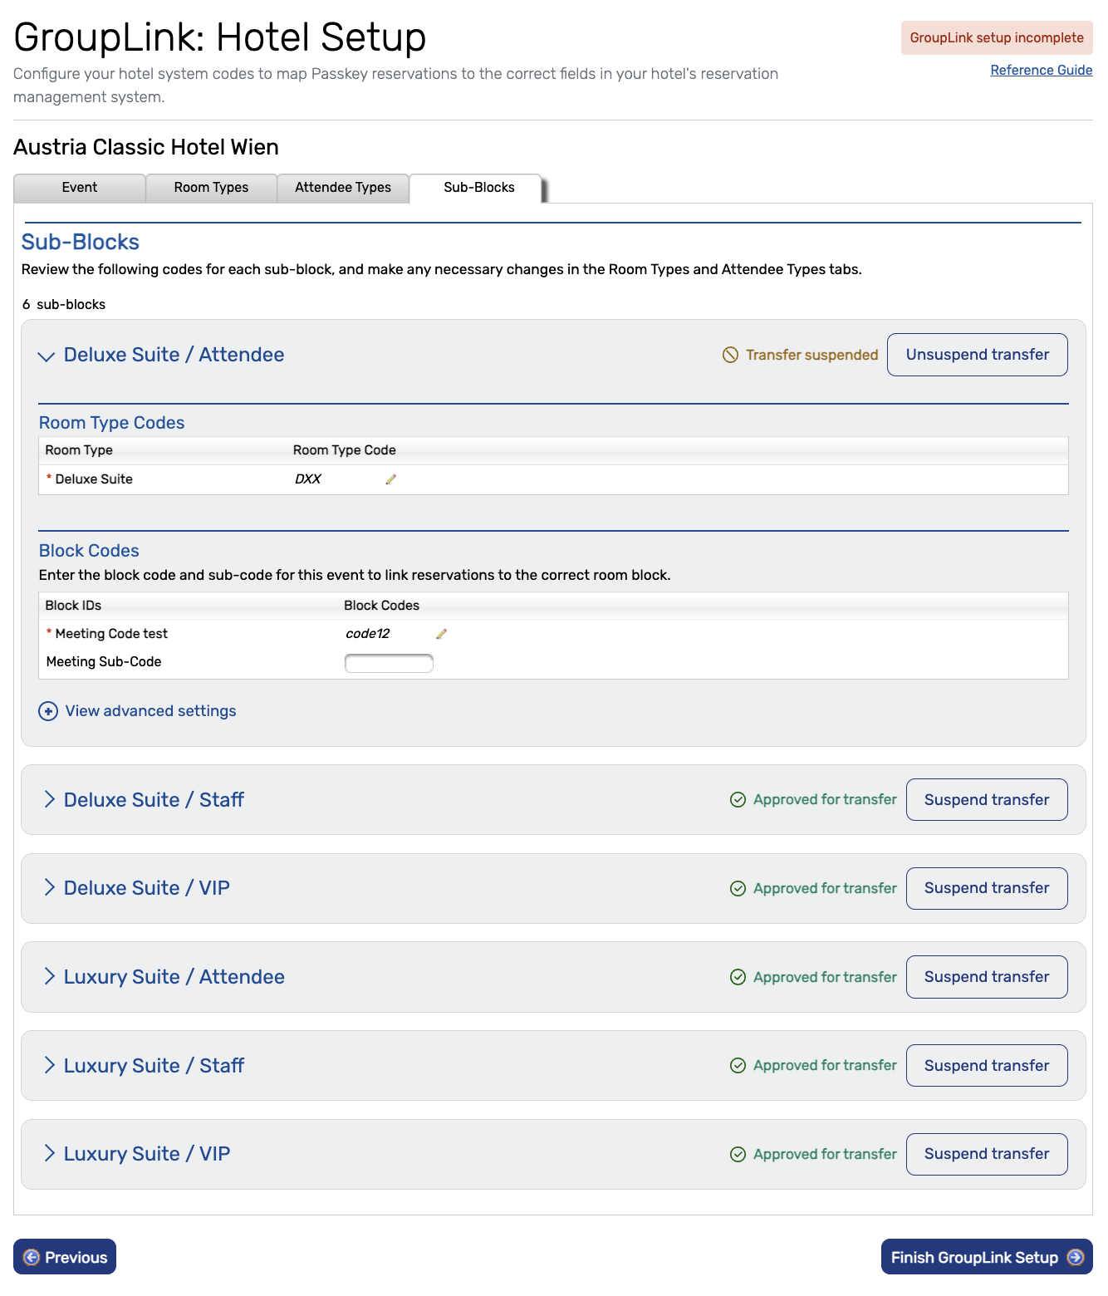1108x1296 pixels.
Task: Expand the Luxury Suite / Attendee sub-block
Action: point(49,976)
